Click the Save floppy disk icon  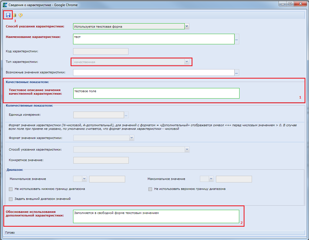(8, 15)
